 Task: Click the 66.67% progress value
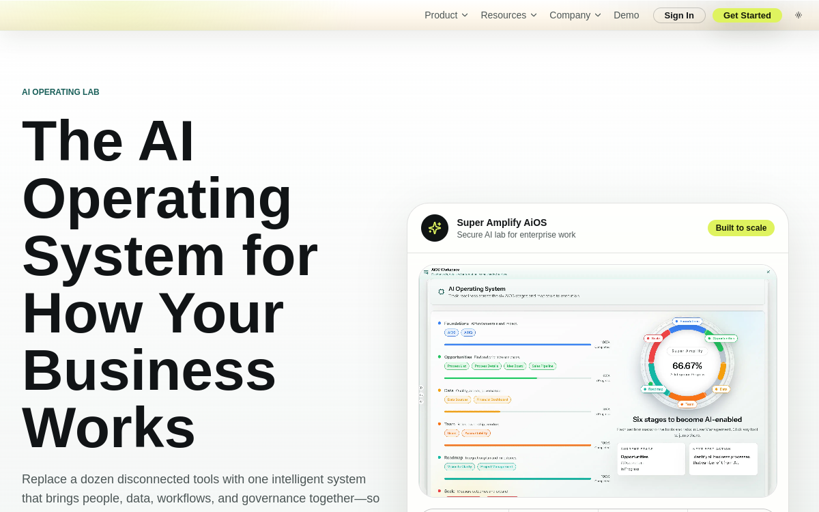coord(687,366)
